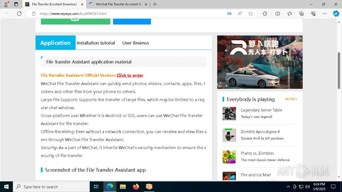This screenshot has width=342, height=192.
Task: Show translate options icon in address bar
Action: tap(229, 14)
